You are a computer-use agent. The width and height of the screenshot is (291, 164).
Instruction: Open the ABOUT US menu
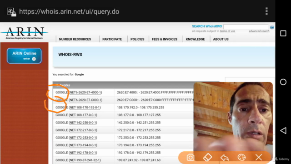pyautogui.click(x=221, y=39)
